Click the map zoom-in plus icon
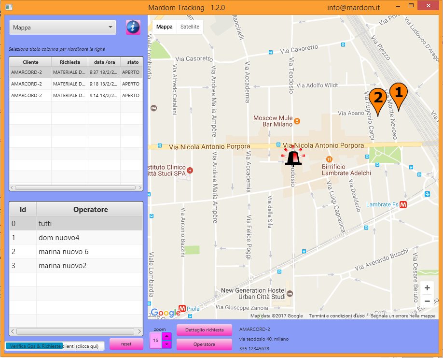 pos(427,287)
